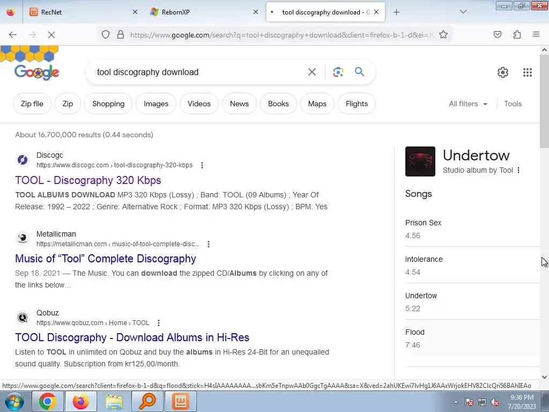Click the Metallicman site favicon
Image resolution: width=549 pixels, height=412 pixels.
[x=23, y=239]
